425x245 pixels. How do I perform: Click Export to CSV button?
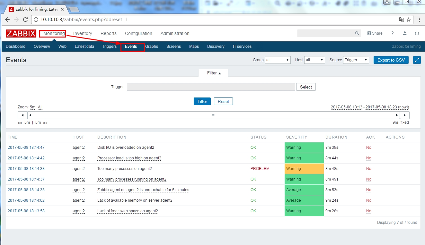coord(391,60)
